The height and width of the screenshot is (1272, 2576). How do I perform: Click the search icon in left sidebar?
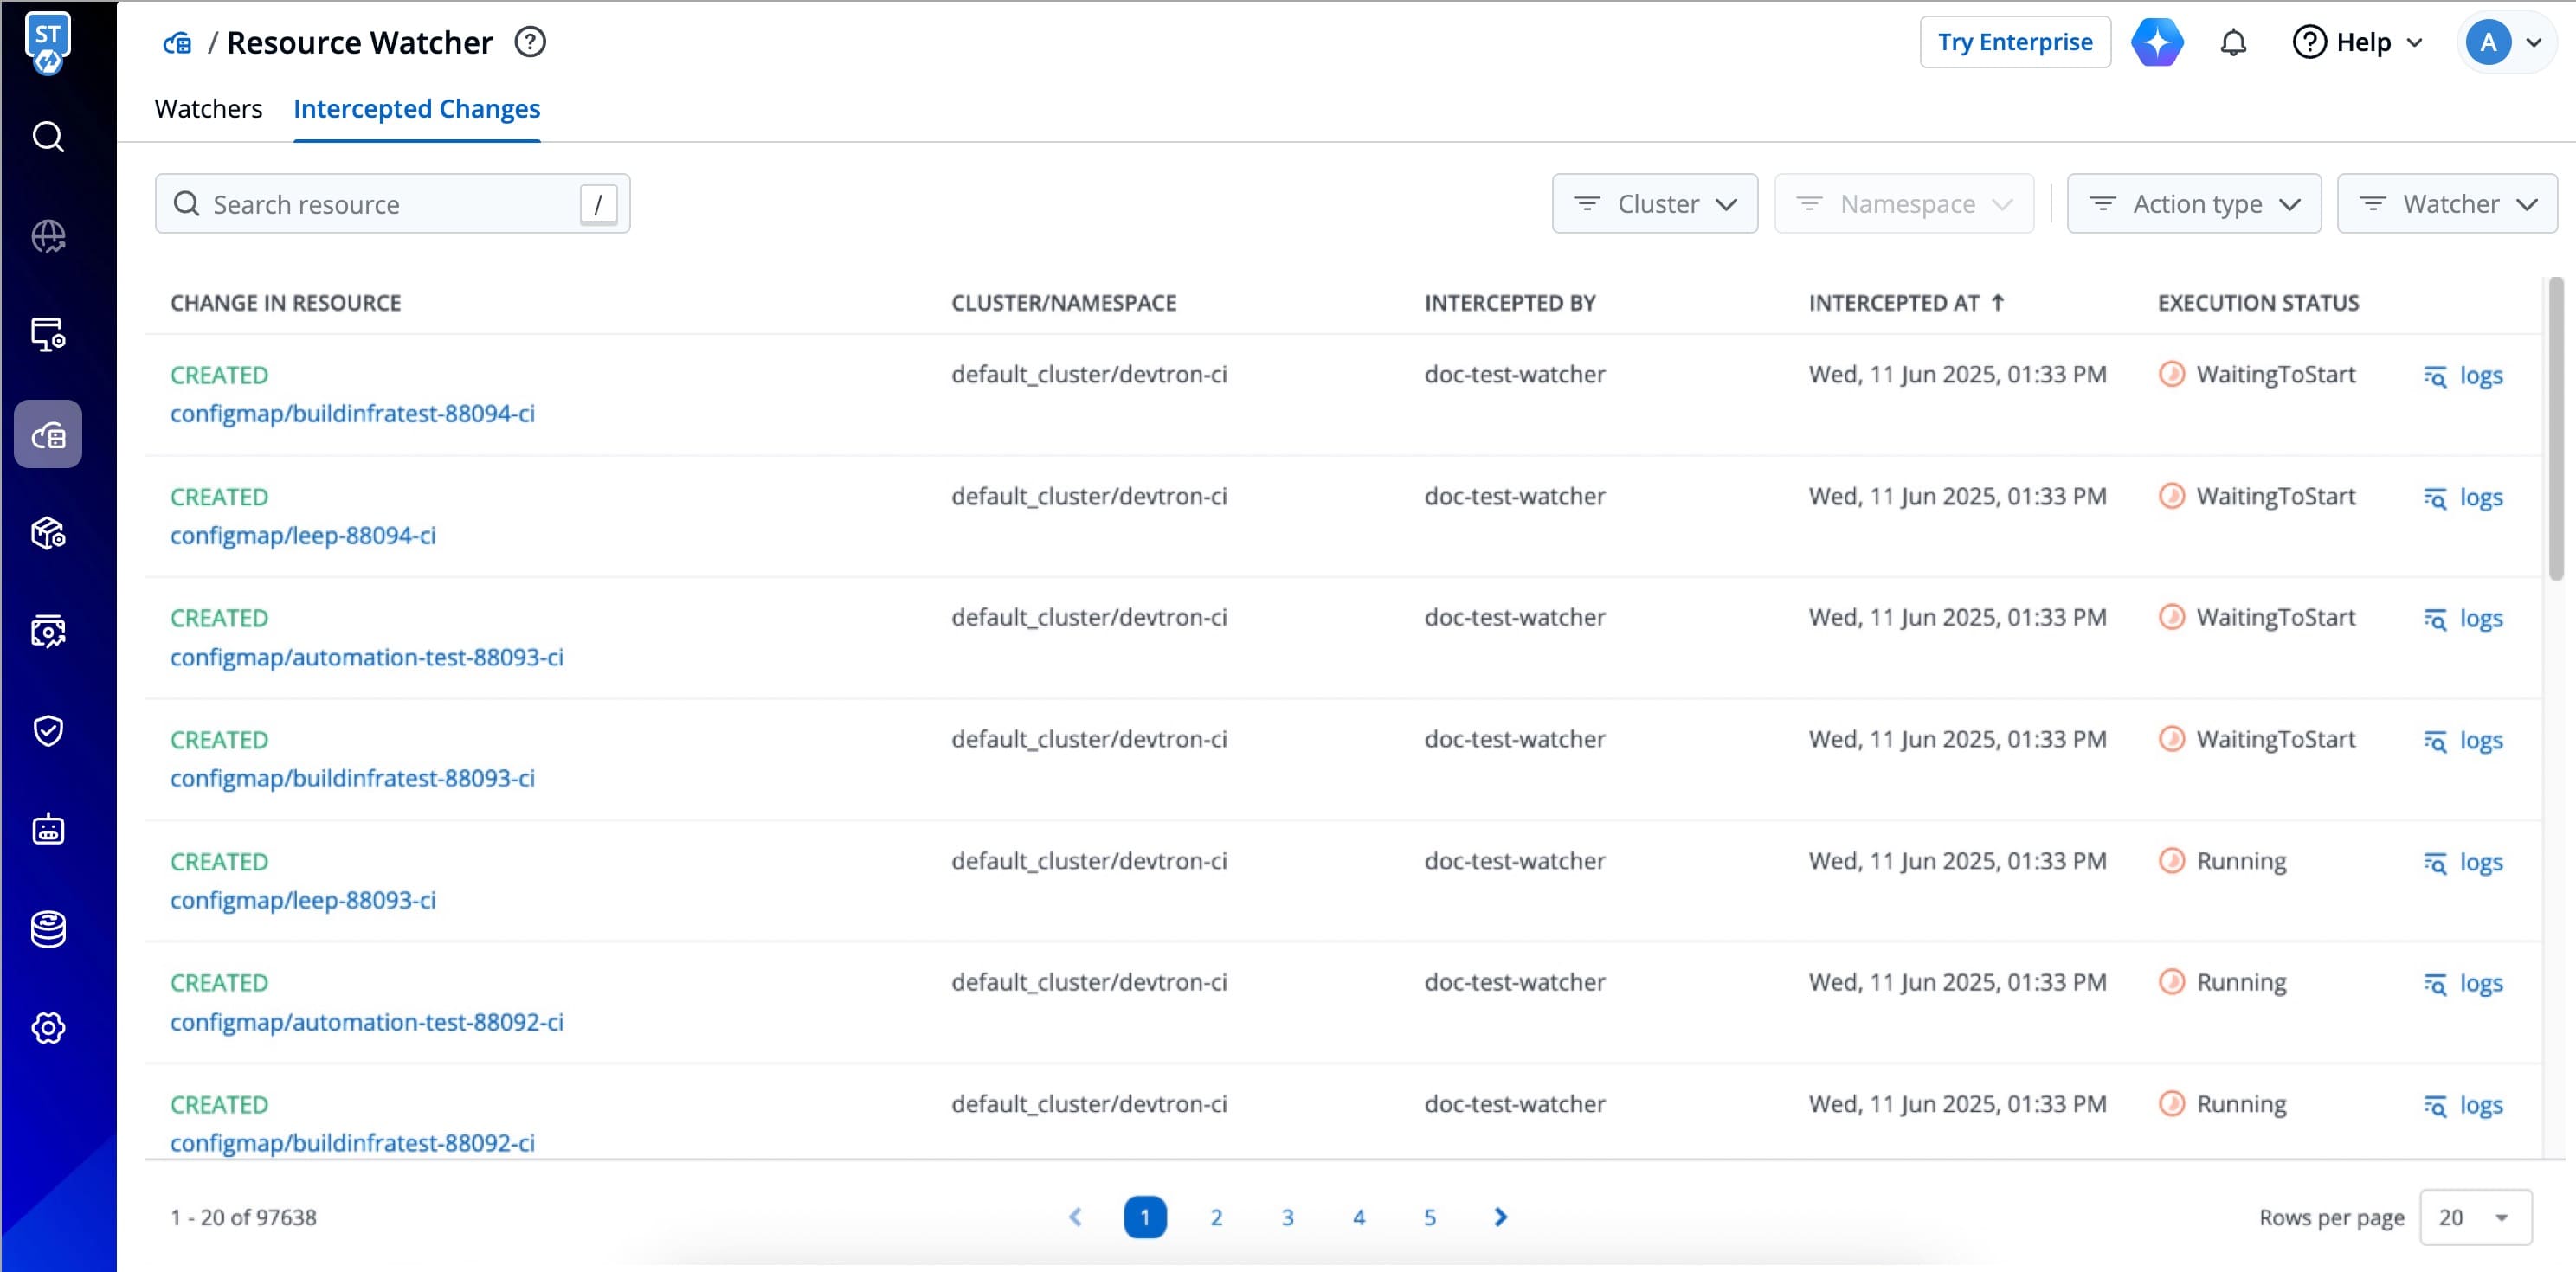(x=48, y=137)
